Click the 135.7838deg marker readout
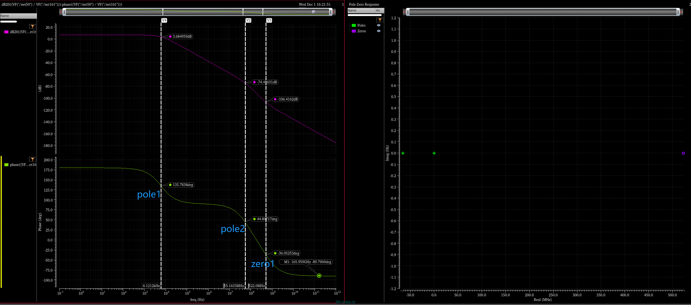691x305 pixels. pyautogui.click(x=181, y=185)
